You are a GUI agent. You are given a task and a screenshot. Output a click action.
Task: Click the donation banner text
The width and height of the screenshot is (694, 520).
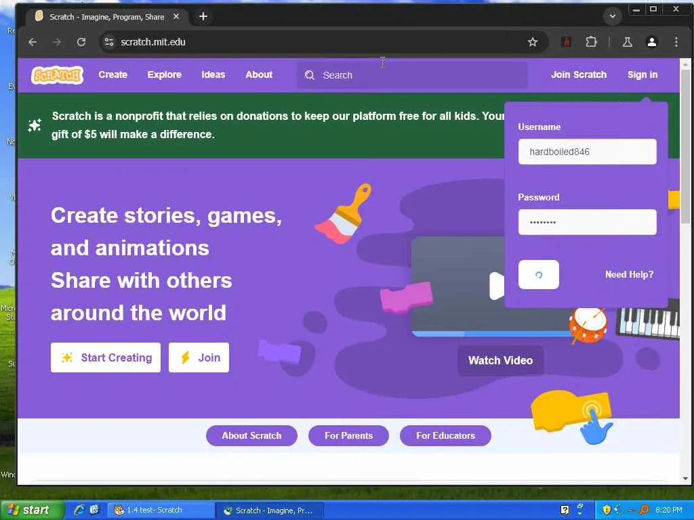(278, 125)
